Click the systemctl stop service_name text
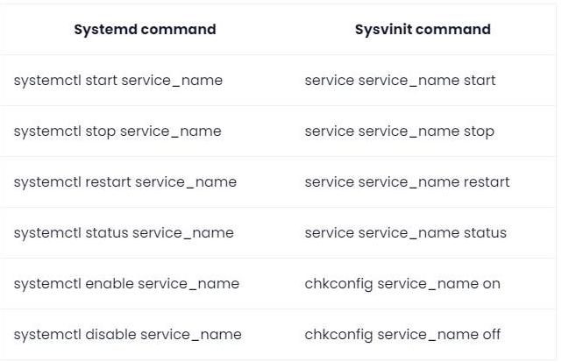 coord(117,131)
